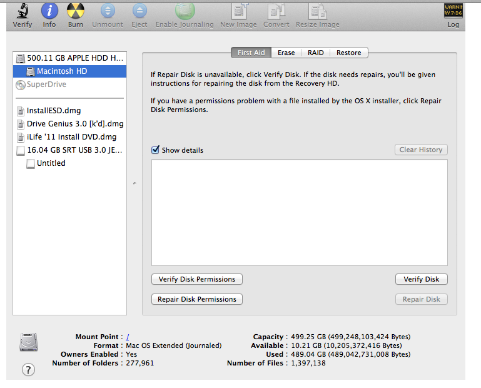Click the Eject toolbar icon

(139, 11)
